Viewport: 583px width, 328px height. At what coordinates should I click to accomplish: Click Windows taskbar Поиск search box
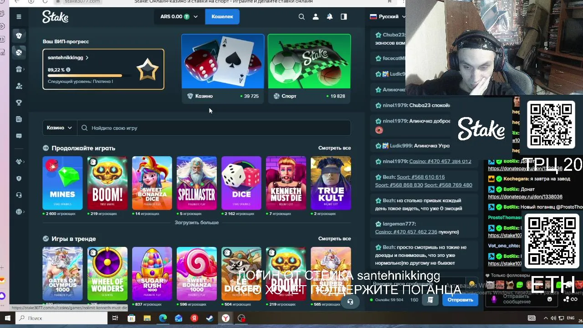(61, 318)
